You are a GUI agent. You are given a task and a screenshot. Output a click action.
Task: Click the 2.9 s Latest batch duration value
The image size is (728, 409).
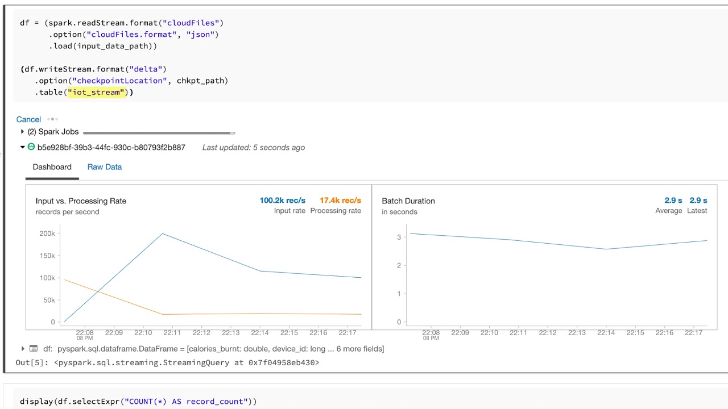pyautogui.click(x=698, y=201)
